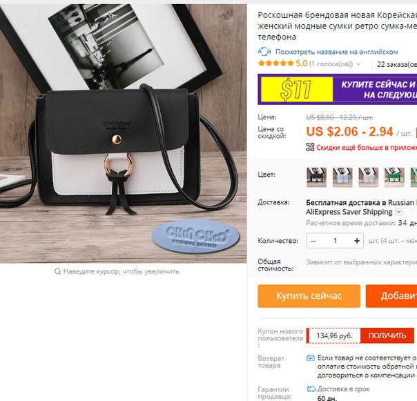The image size is (417, 401).
Task: Expand the rating votes dropdown arrow
Action: click(x=358, y=64)
